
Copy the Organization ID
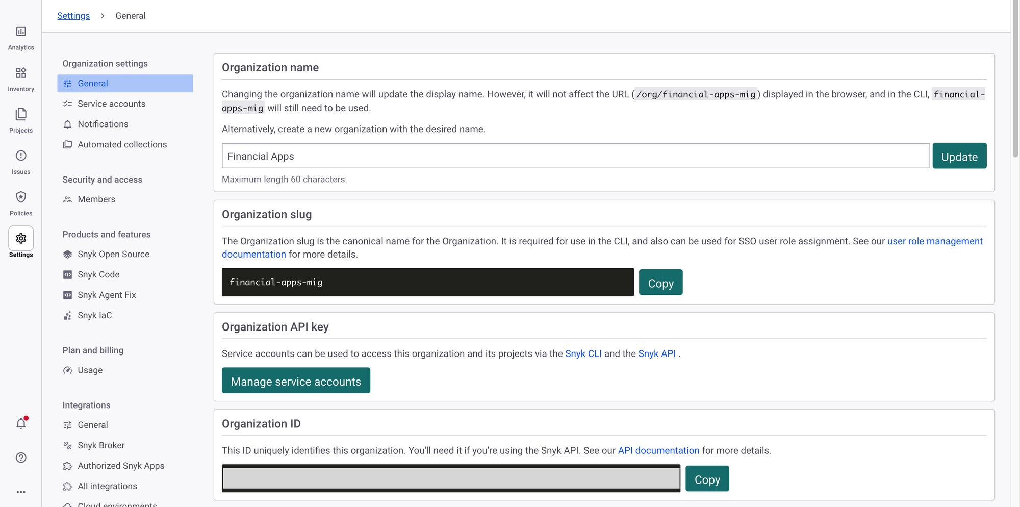[707, 479]
